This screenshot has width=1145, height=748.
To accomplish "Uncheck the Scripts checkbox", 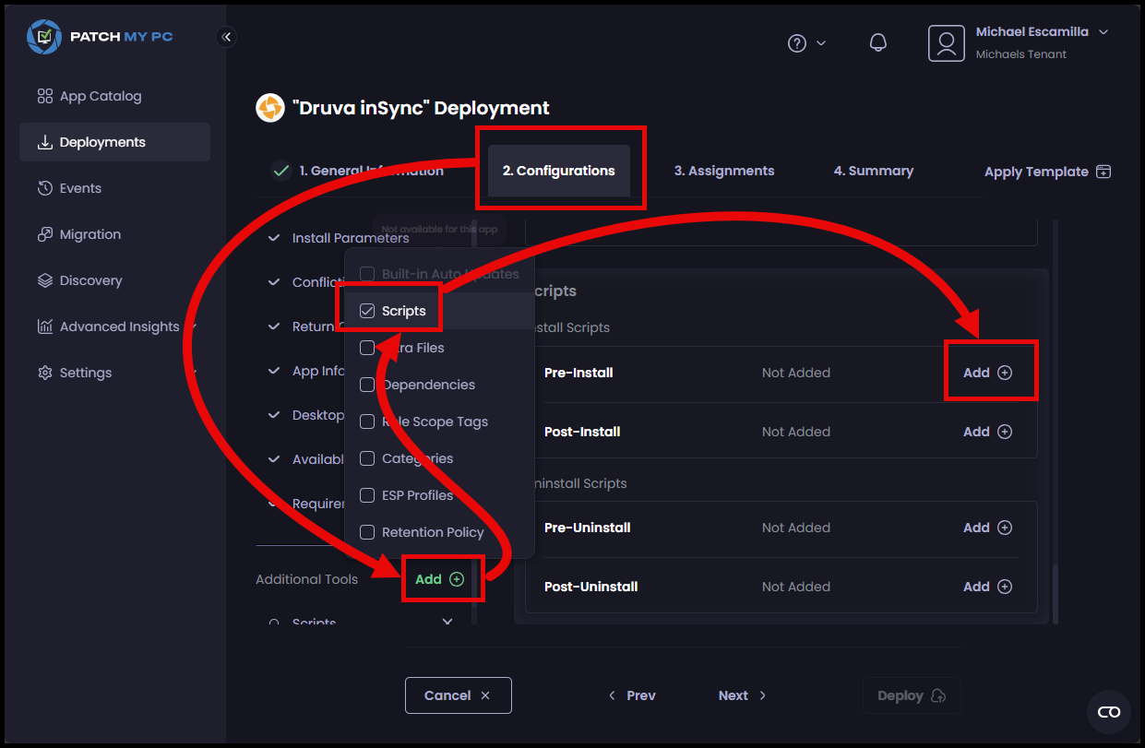I will point(367,311).
